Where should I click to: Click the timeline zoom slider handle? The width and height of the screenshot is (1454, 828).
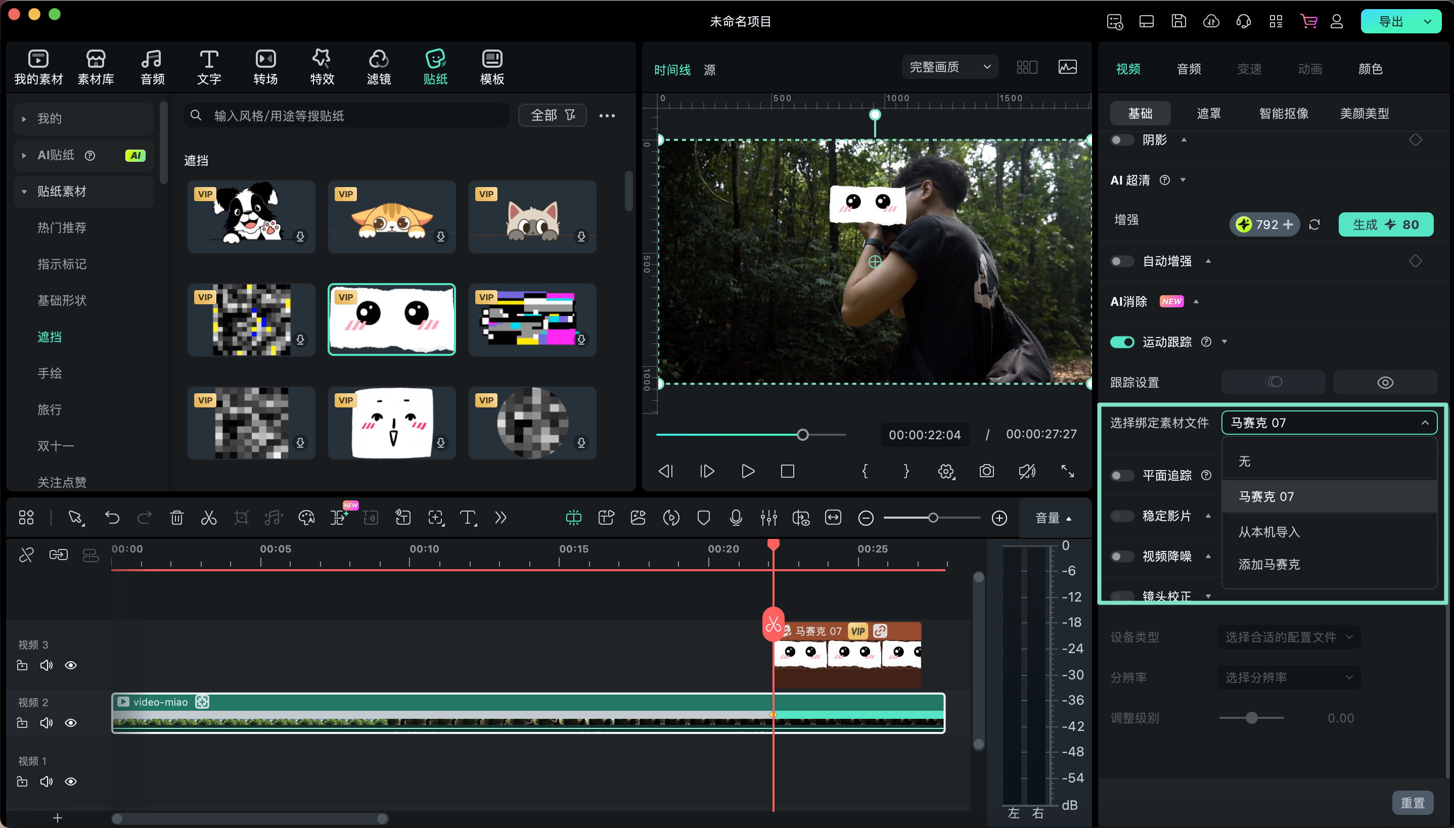coord(933,518)
